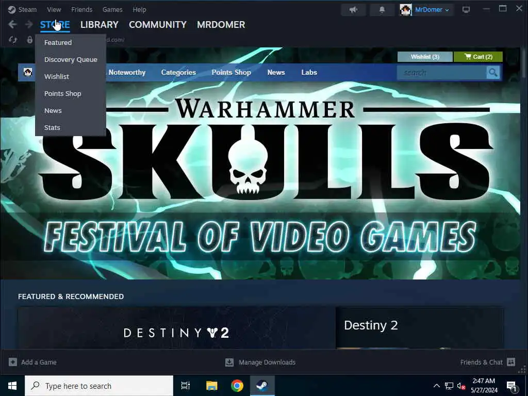
Task: Click the store nav avatar icon
Action: pos(28,72)
